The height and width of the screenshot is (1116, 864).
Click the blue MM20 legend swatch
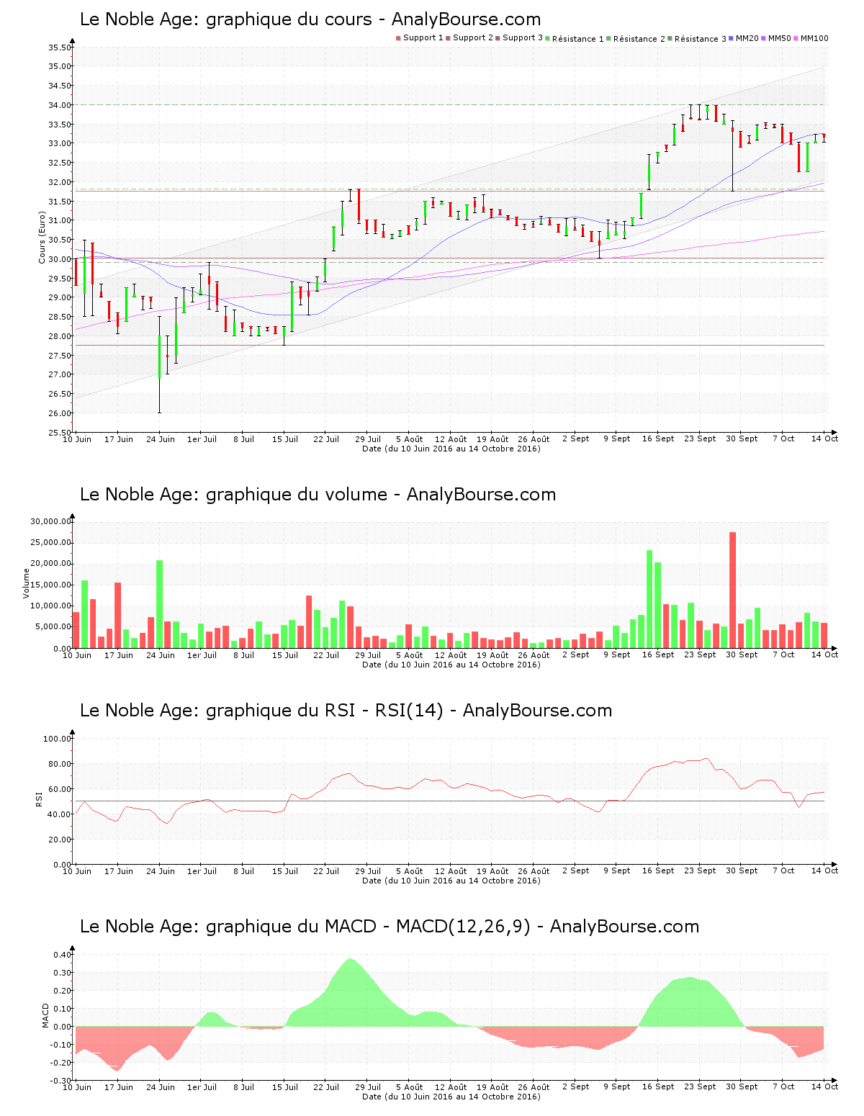point(732,38)
